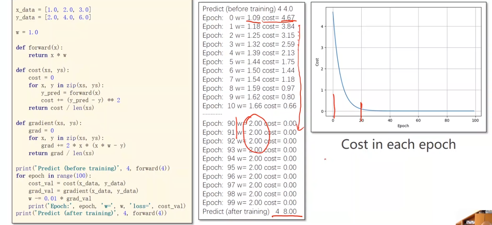This screenshot has width=492, height=225.
Task: Click the Epoch 10 output row
Action: tap(249, 106)
